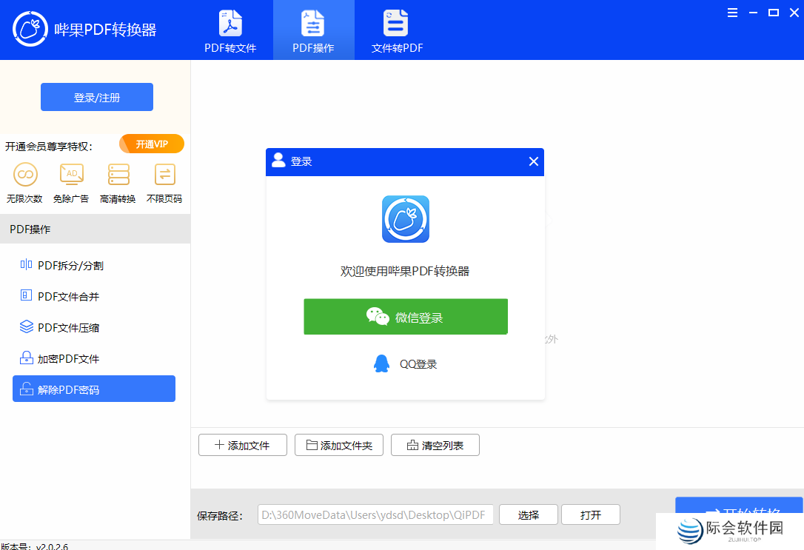This screenshot has width=804, height=550.
Task: Switch to the 文件转PDF tab
Action: [x=396, y=30]
